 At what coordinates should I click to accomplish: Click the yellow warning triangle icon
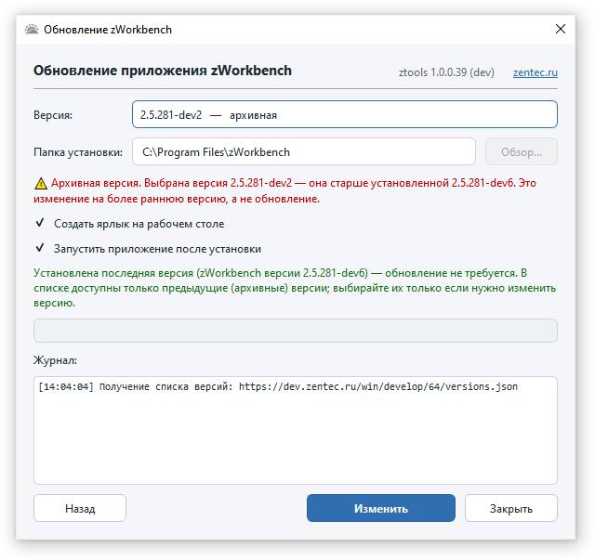[41, 184]
